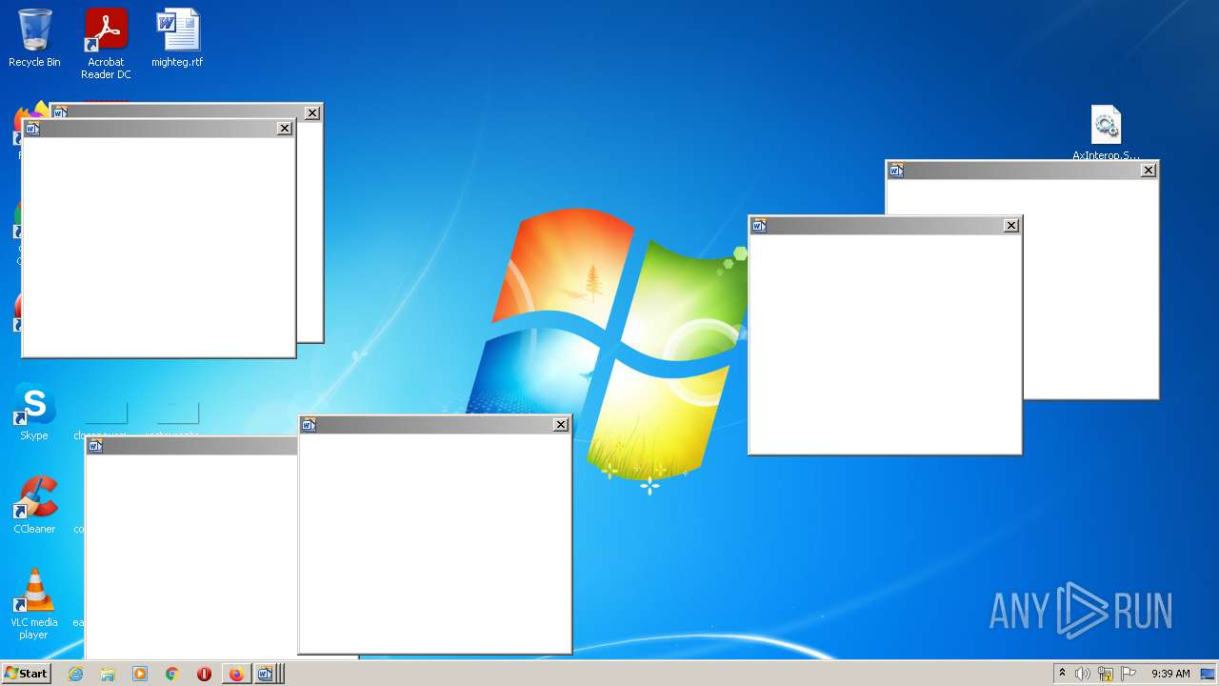
Task: Close the blank window beneath AxInterop icon
Action: tap(1149, 170)
